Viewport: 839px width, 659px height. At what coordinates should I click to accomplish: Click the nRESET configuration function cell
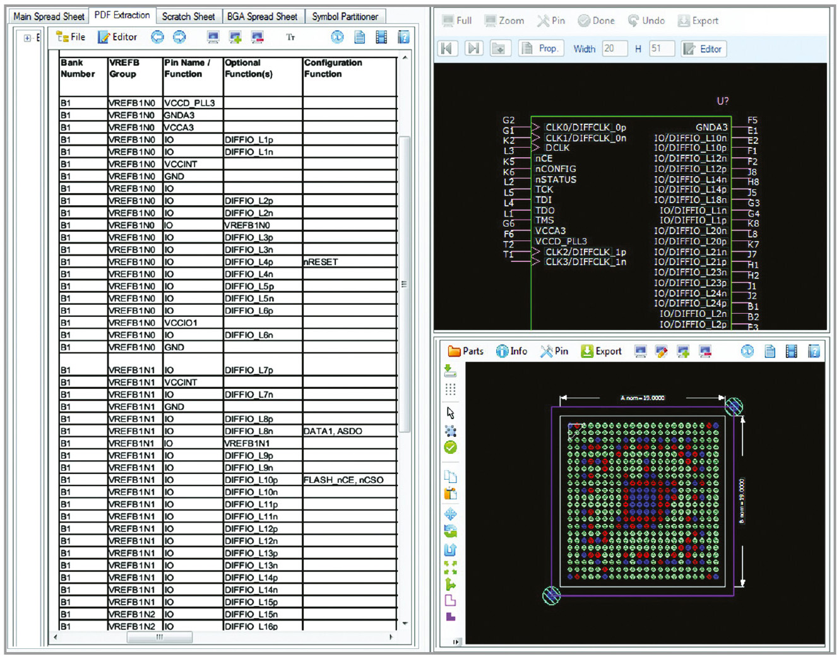coord(350,262)
